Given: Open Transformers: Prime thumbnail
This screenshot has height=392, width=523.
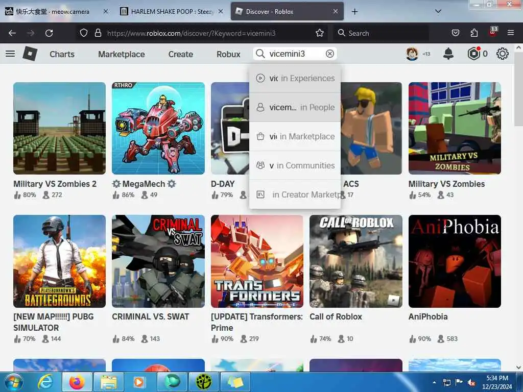Looking at the screenshot, I should coord(257,261).
